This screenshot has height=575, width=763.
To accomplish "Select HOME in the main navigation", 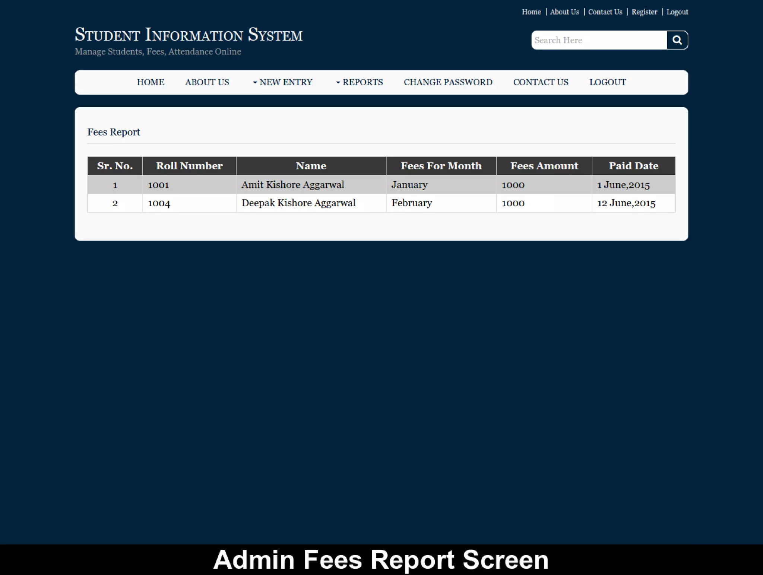I will point(151,82).
